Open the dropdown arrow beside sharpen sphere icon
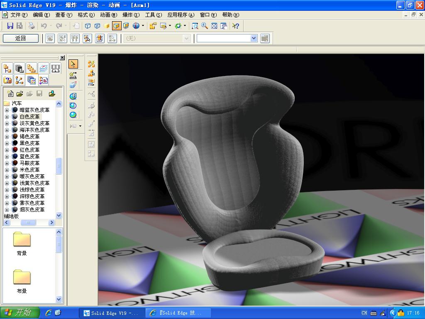This screenshot has width=425, height=319. pos(143,26)
